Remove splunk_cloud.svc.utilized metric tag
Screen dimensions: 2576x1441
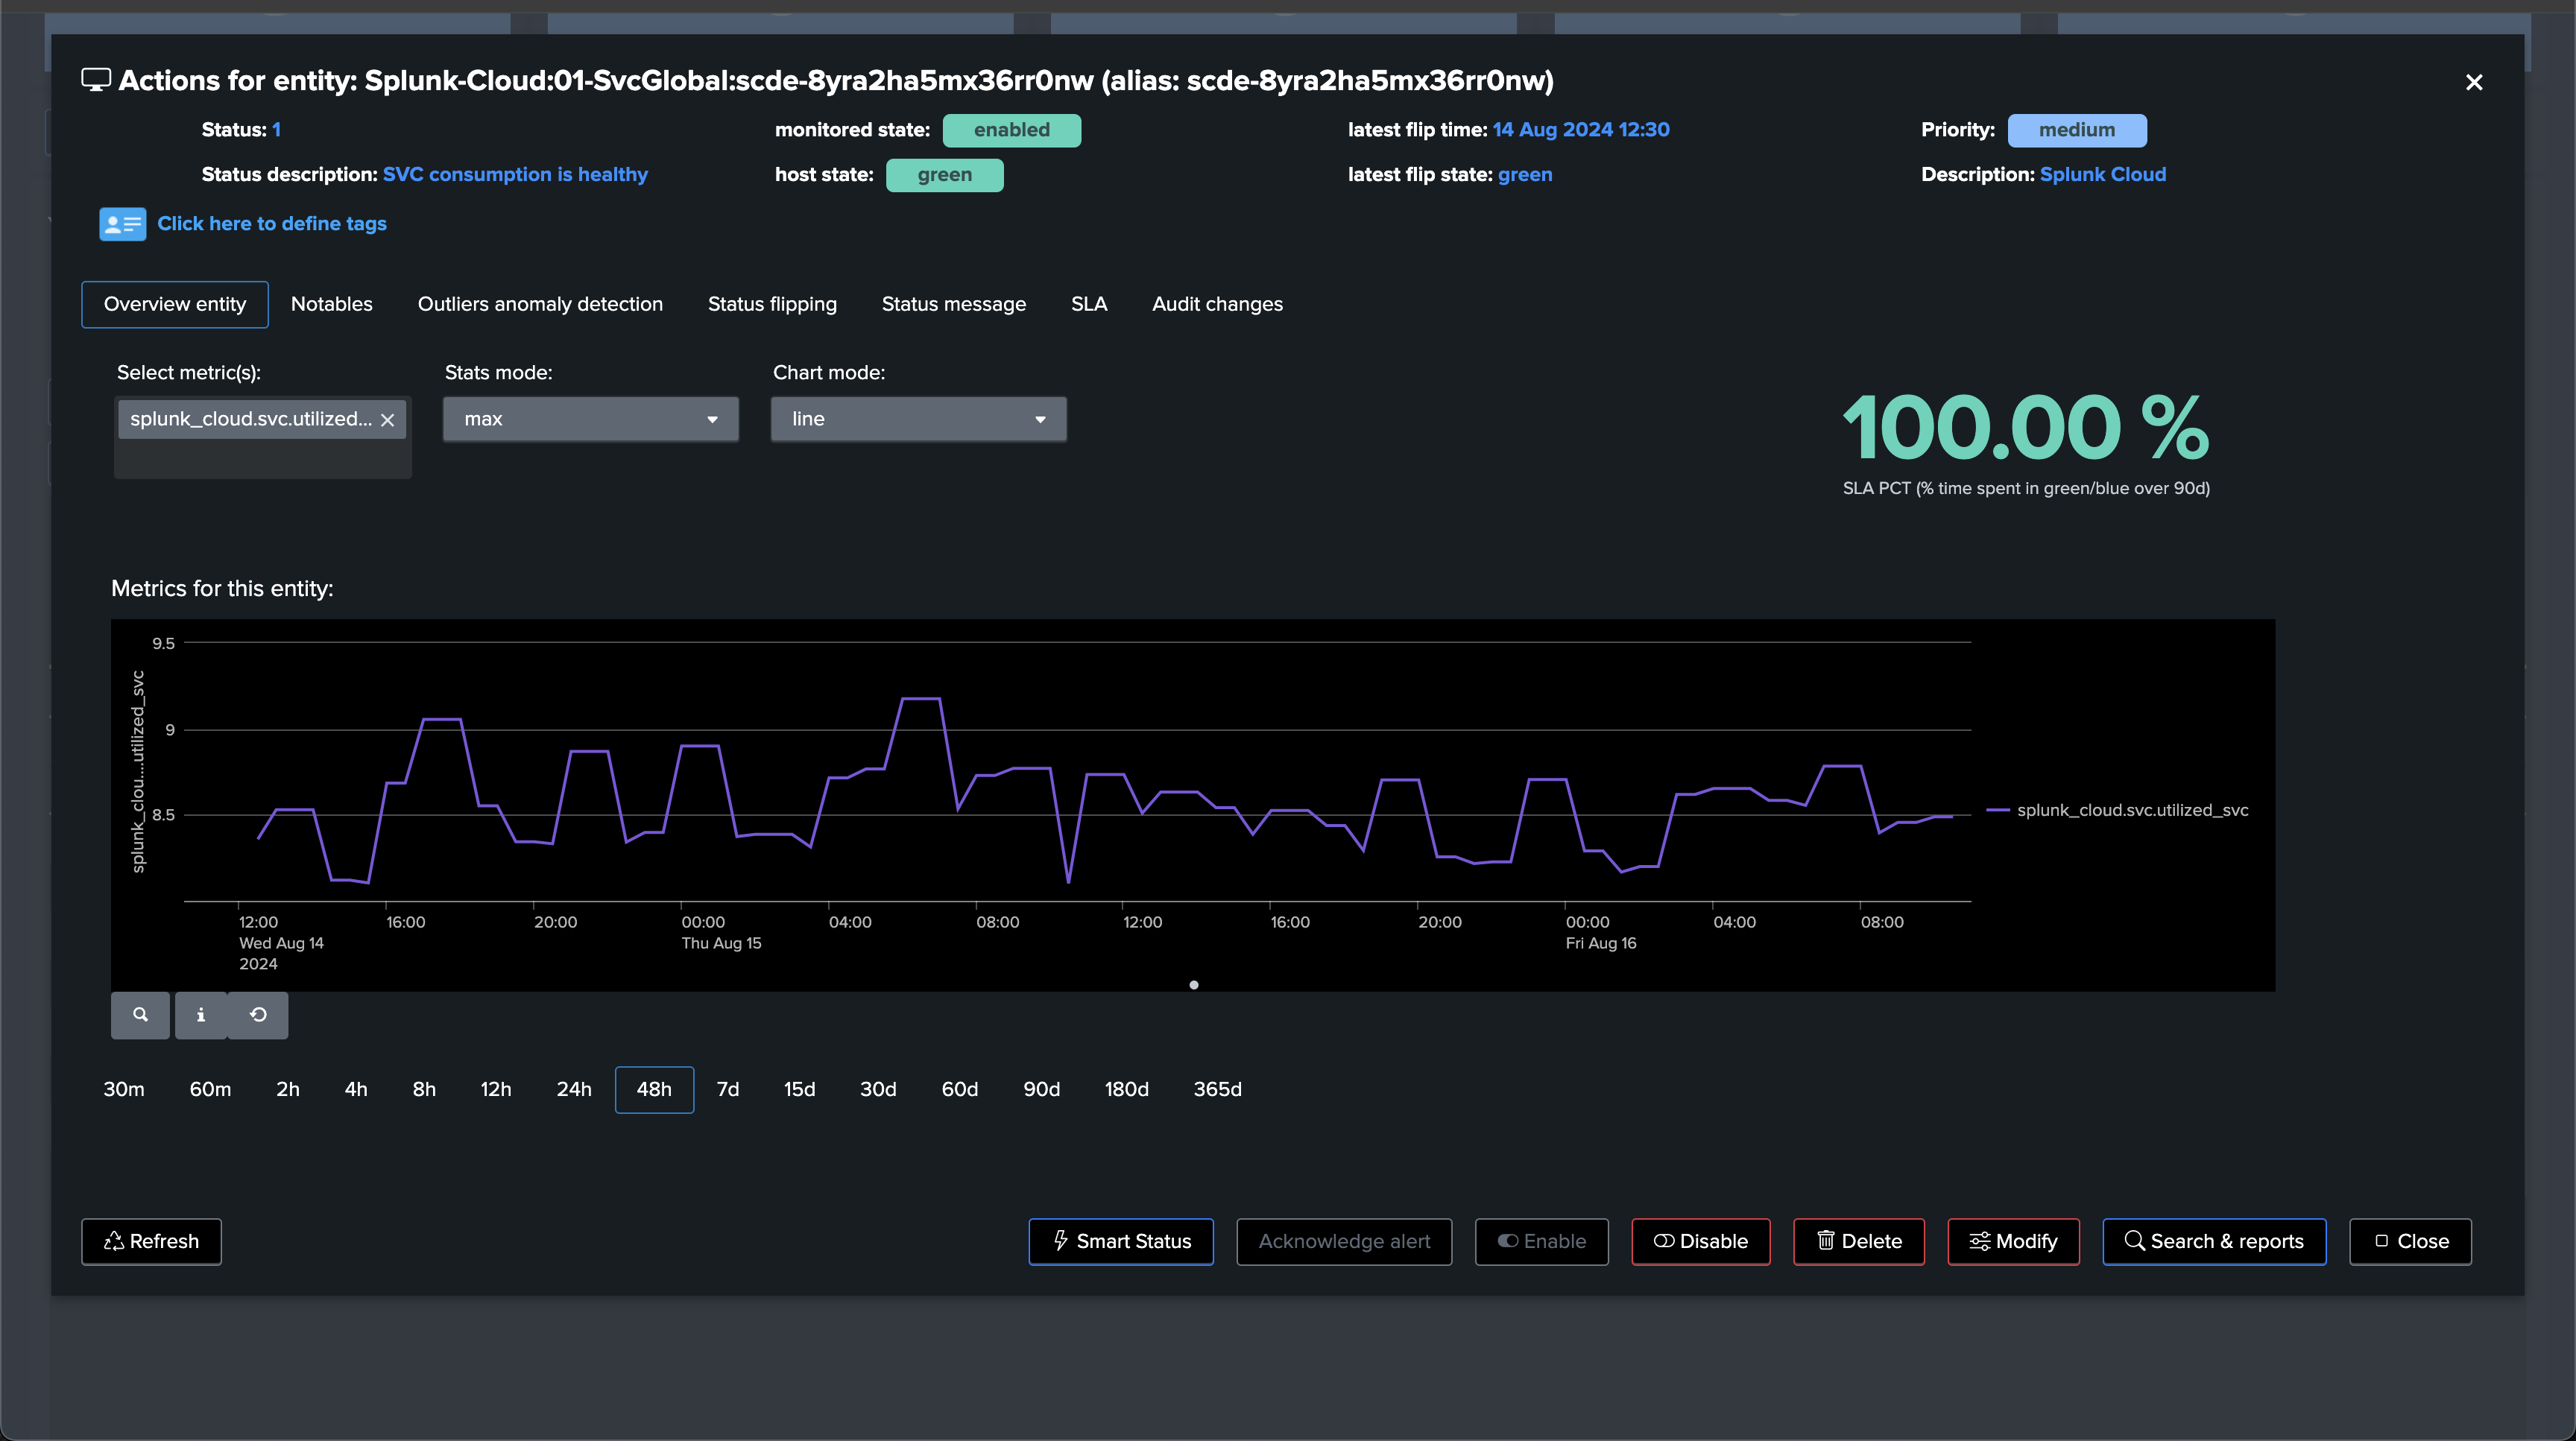point(388,419)
